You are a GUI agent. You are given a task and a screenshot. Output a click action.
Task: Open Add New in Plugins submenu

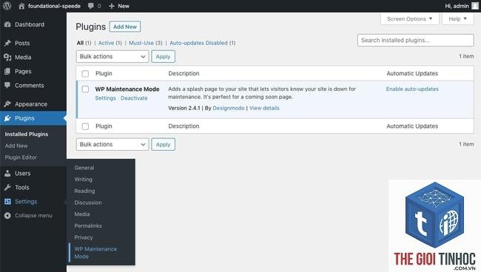point(16,146)
